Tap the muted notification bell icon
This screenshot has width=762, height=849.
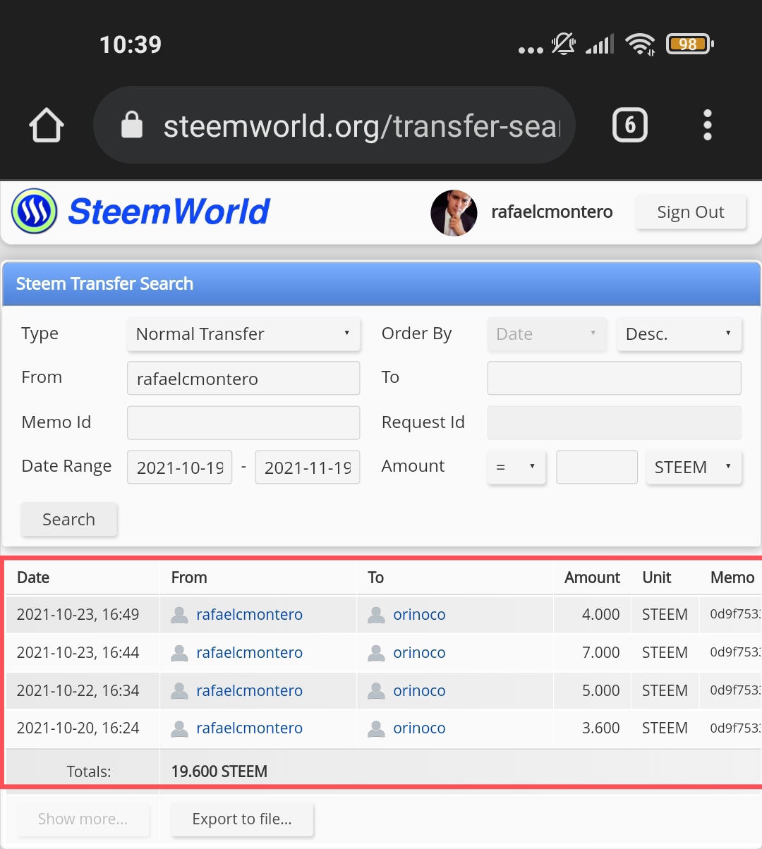(x=564, y=44)
